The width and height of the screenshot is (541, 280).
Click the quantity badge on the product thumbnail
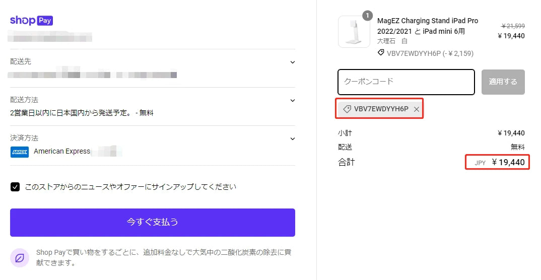[x=367, y=16]
